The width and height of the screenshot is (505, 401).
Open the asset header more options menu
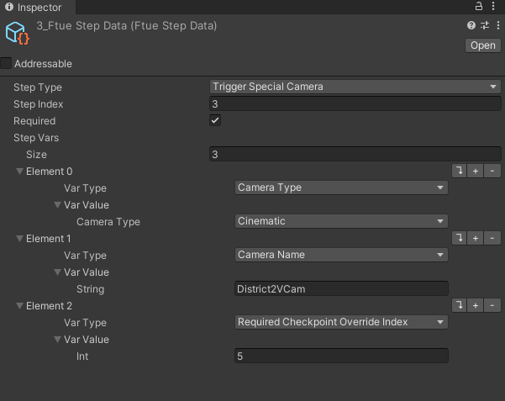pos(498,25)
